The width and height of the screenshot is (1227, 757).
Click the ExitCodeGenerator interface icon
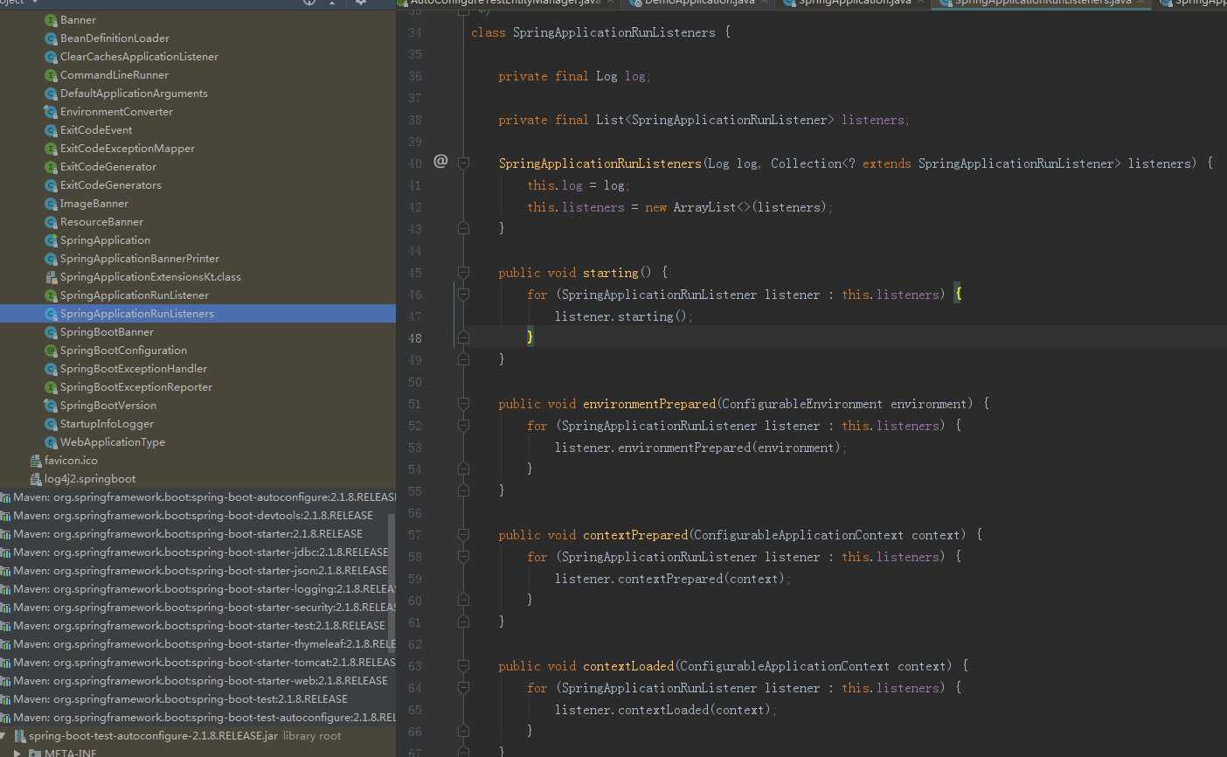coord(52,167)
